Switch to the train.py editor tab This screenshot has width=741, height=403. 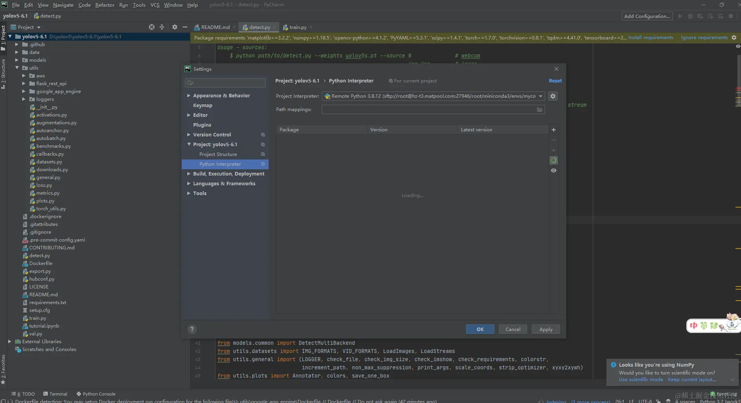(x=298, y=27)
